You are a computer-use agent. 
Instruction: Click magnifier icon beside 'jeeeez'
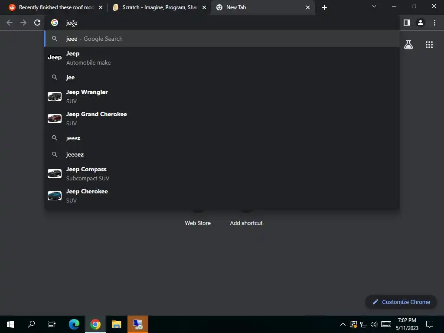[55, 154]
